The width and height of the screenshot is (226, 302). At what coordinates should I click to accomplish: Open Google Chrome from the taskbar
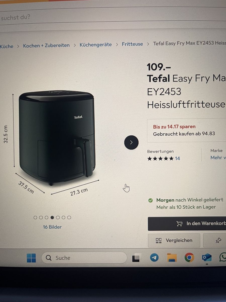[x=189, y=257]
